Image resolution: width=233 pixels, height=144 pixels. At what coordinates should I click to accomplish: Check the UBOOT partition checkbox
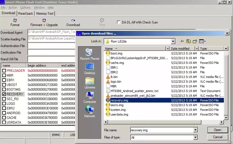coord(4,85)
